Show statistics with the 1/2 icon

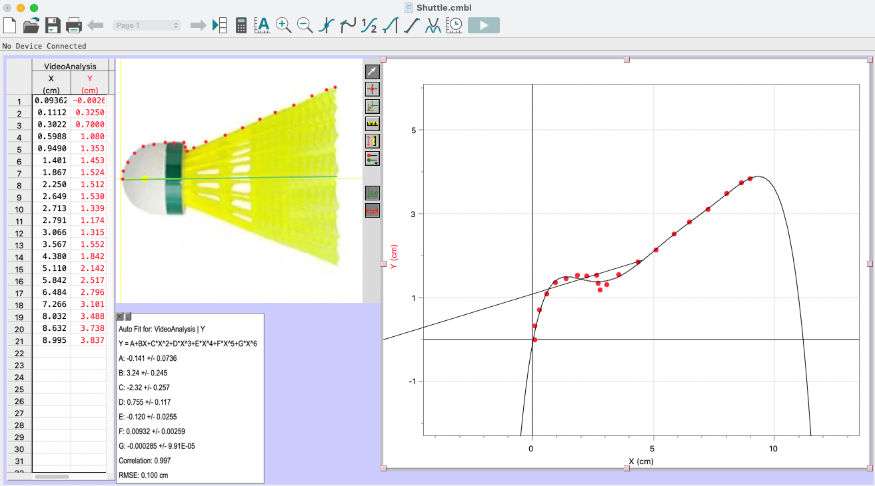pyautogui.click(x=369, y=25)
